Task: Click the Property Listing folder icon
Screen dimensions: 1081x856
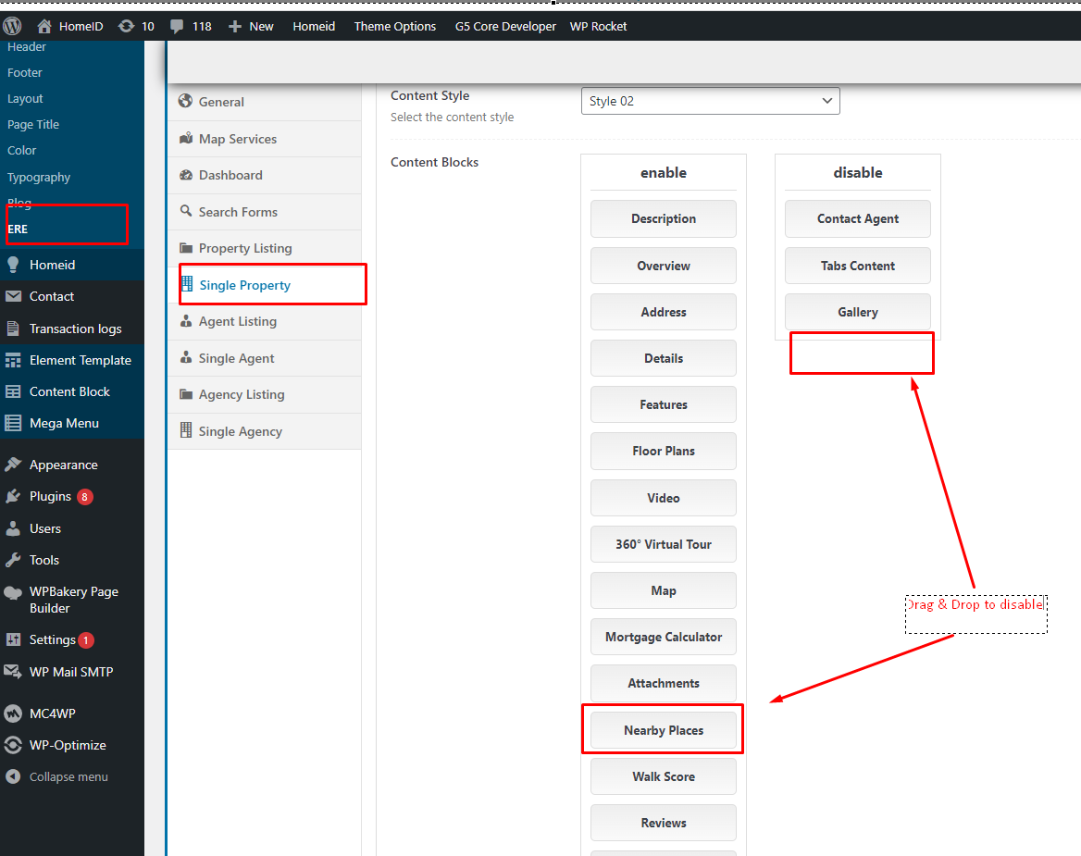Action: tap(186, 247)
